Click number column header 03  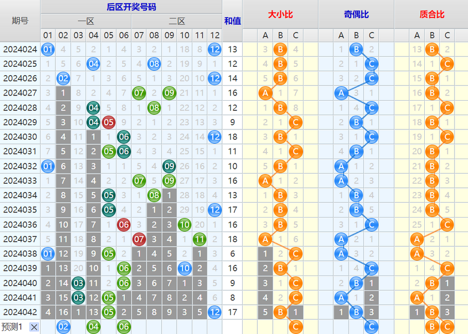[x=79, y=35]
